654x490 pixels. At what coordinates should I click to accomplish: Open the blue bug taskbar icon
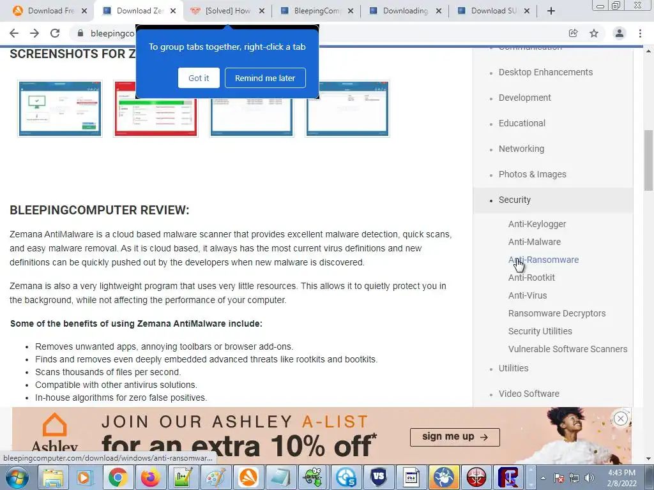(x=443, y=477)
